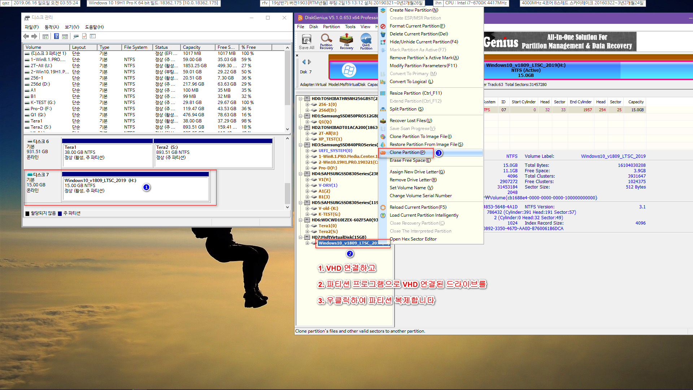Click the trash can Delete Current Partition icon
This screenshot has width=693, height=390.
(x=383, y=34)
